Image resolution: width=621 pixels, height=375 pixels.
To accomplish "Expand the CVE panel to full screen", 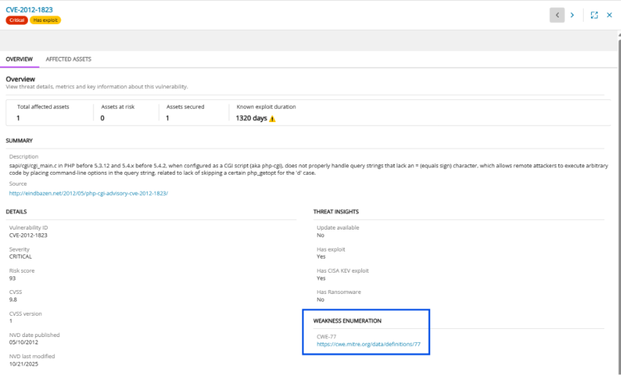I will 594,15.
